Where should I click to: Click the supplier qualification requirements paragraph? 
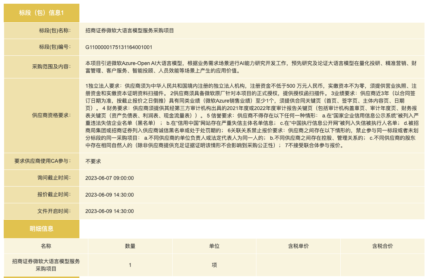tap(252, 116)
